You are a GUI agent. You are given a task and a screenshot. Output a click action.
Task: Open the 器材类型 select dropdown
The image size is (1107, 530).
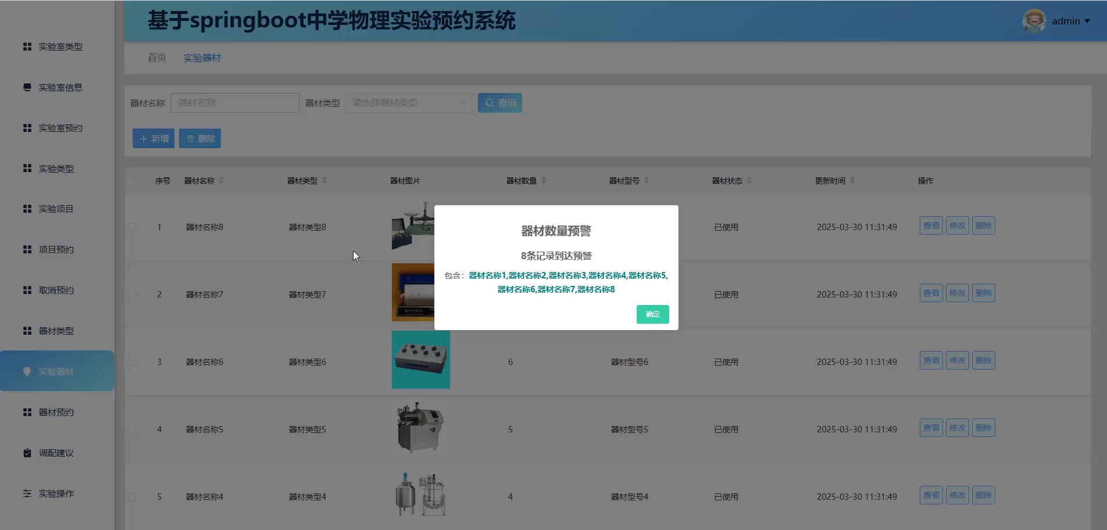408,103
